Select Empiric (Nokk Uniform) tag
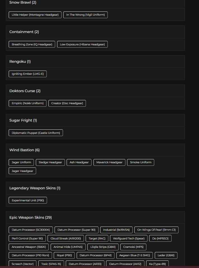199x268 pixels. coord(28,103)
